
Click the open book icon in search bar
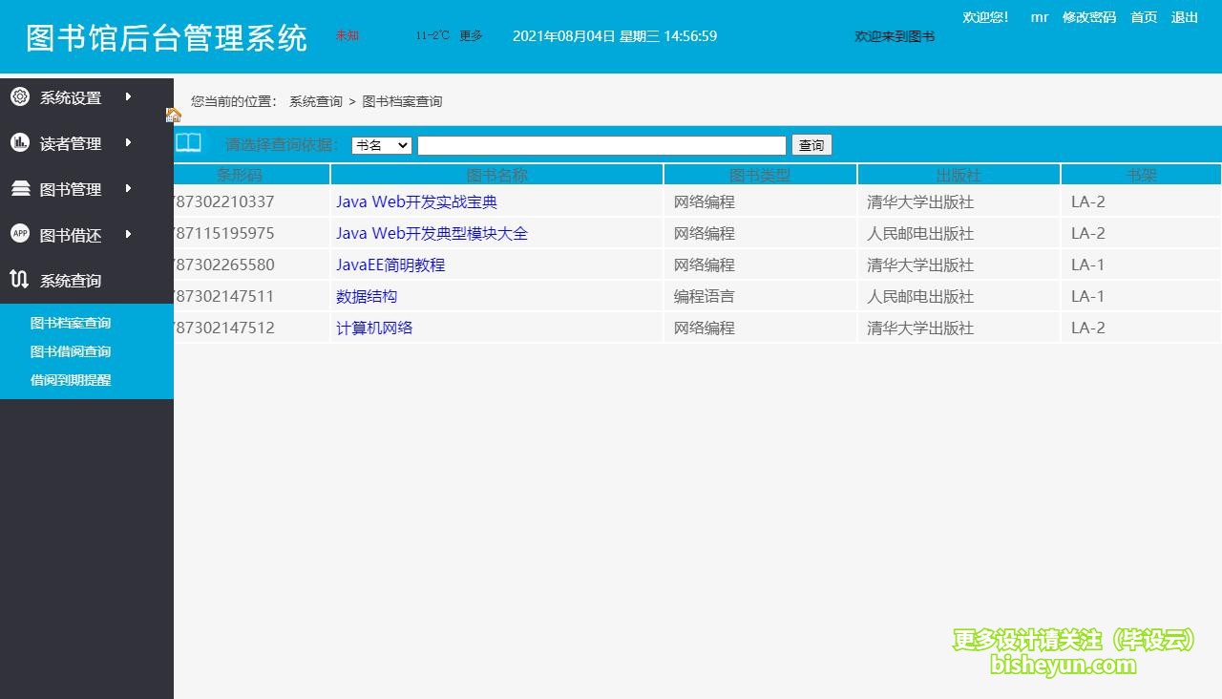188,143
